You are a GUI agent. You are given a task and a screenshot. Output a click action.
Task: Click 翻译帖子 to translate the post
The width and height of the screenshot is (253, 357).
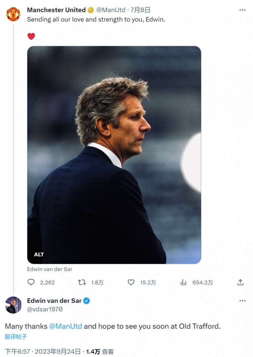coord(16,336)
